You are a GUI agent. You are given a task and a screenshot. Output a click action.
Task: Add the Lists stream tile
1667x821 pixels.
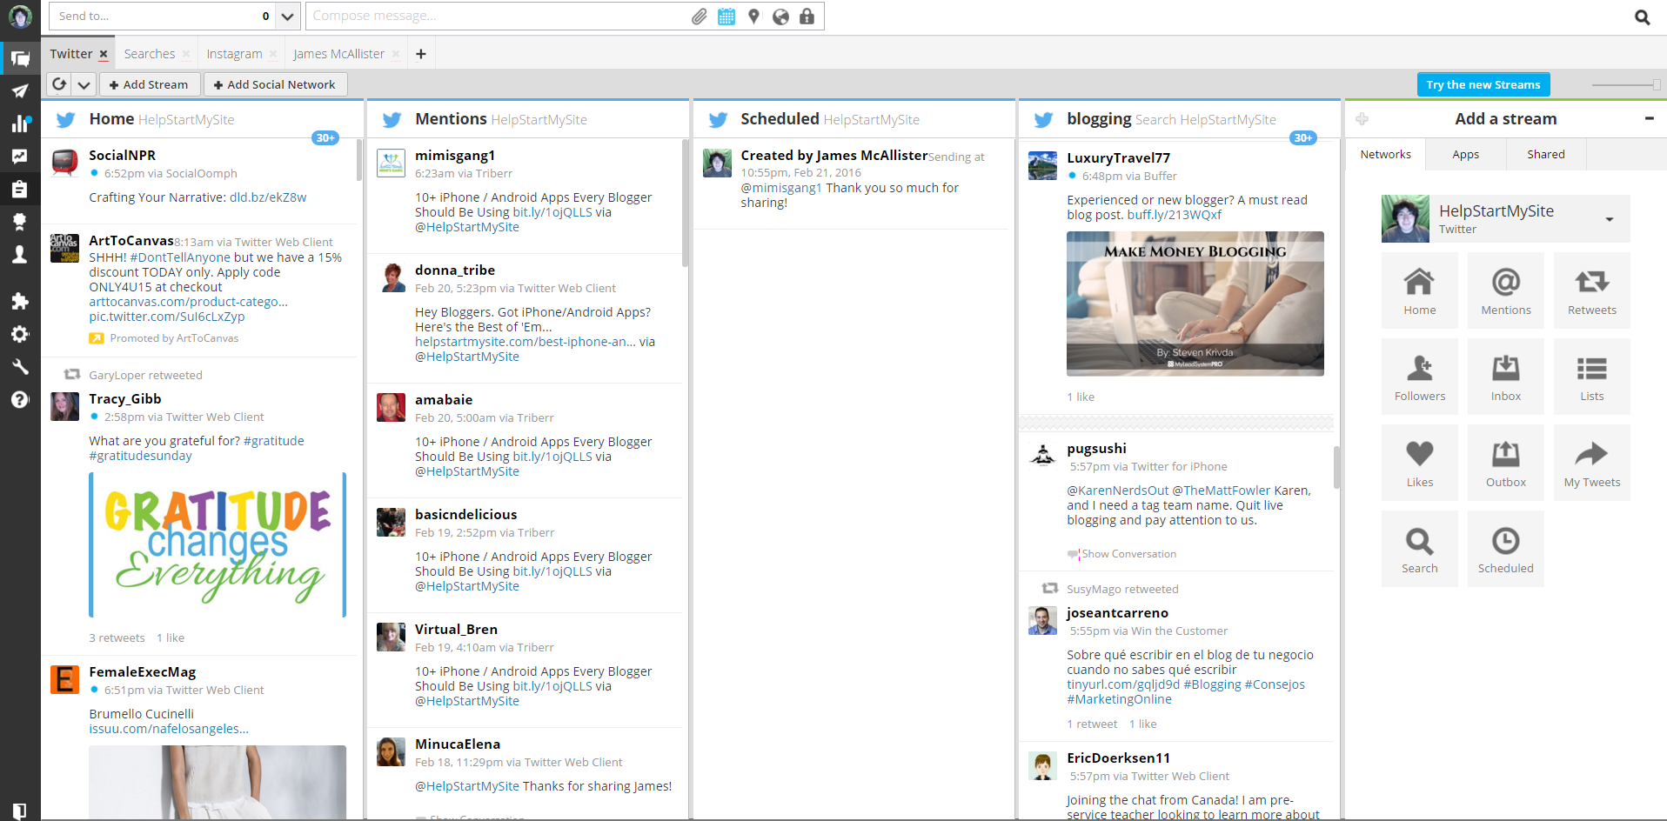click(x=1591, y=377)
